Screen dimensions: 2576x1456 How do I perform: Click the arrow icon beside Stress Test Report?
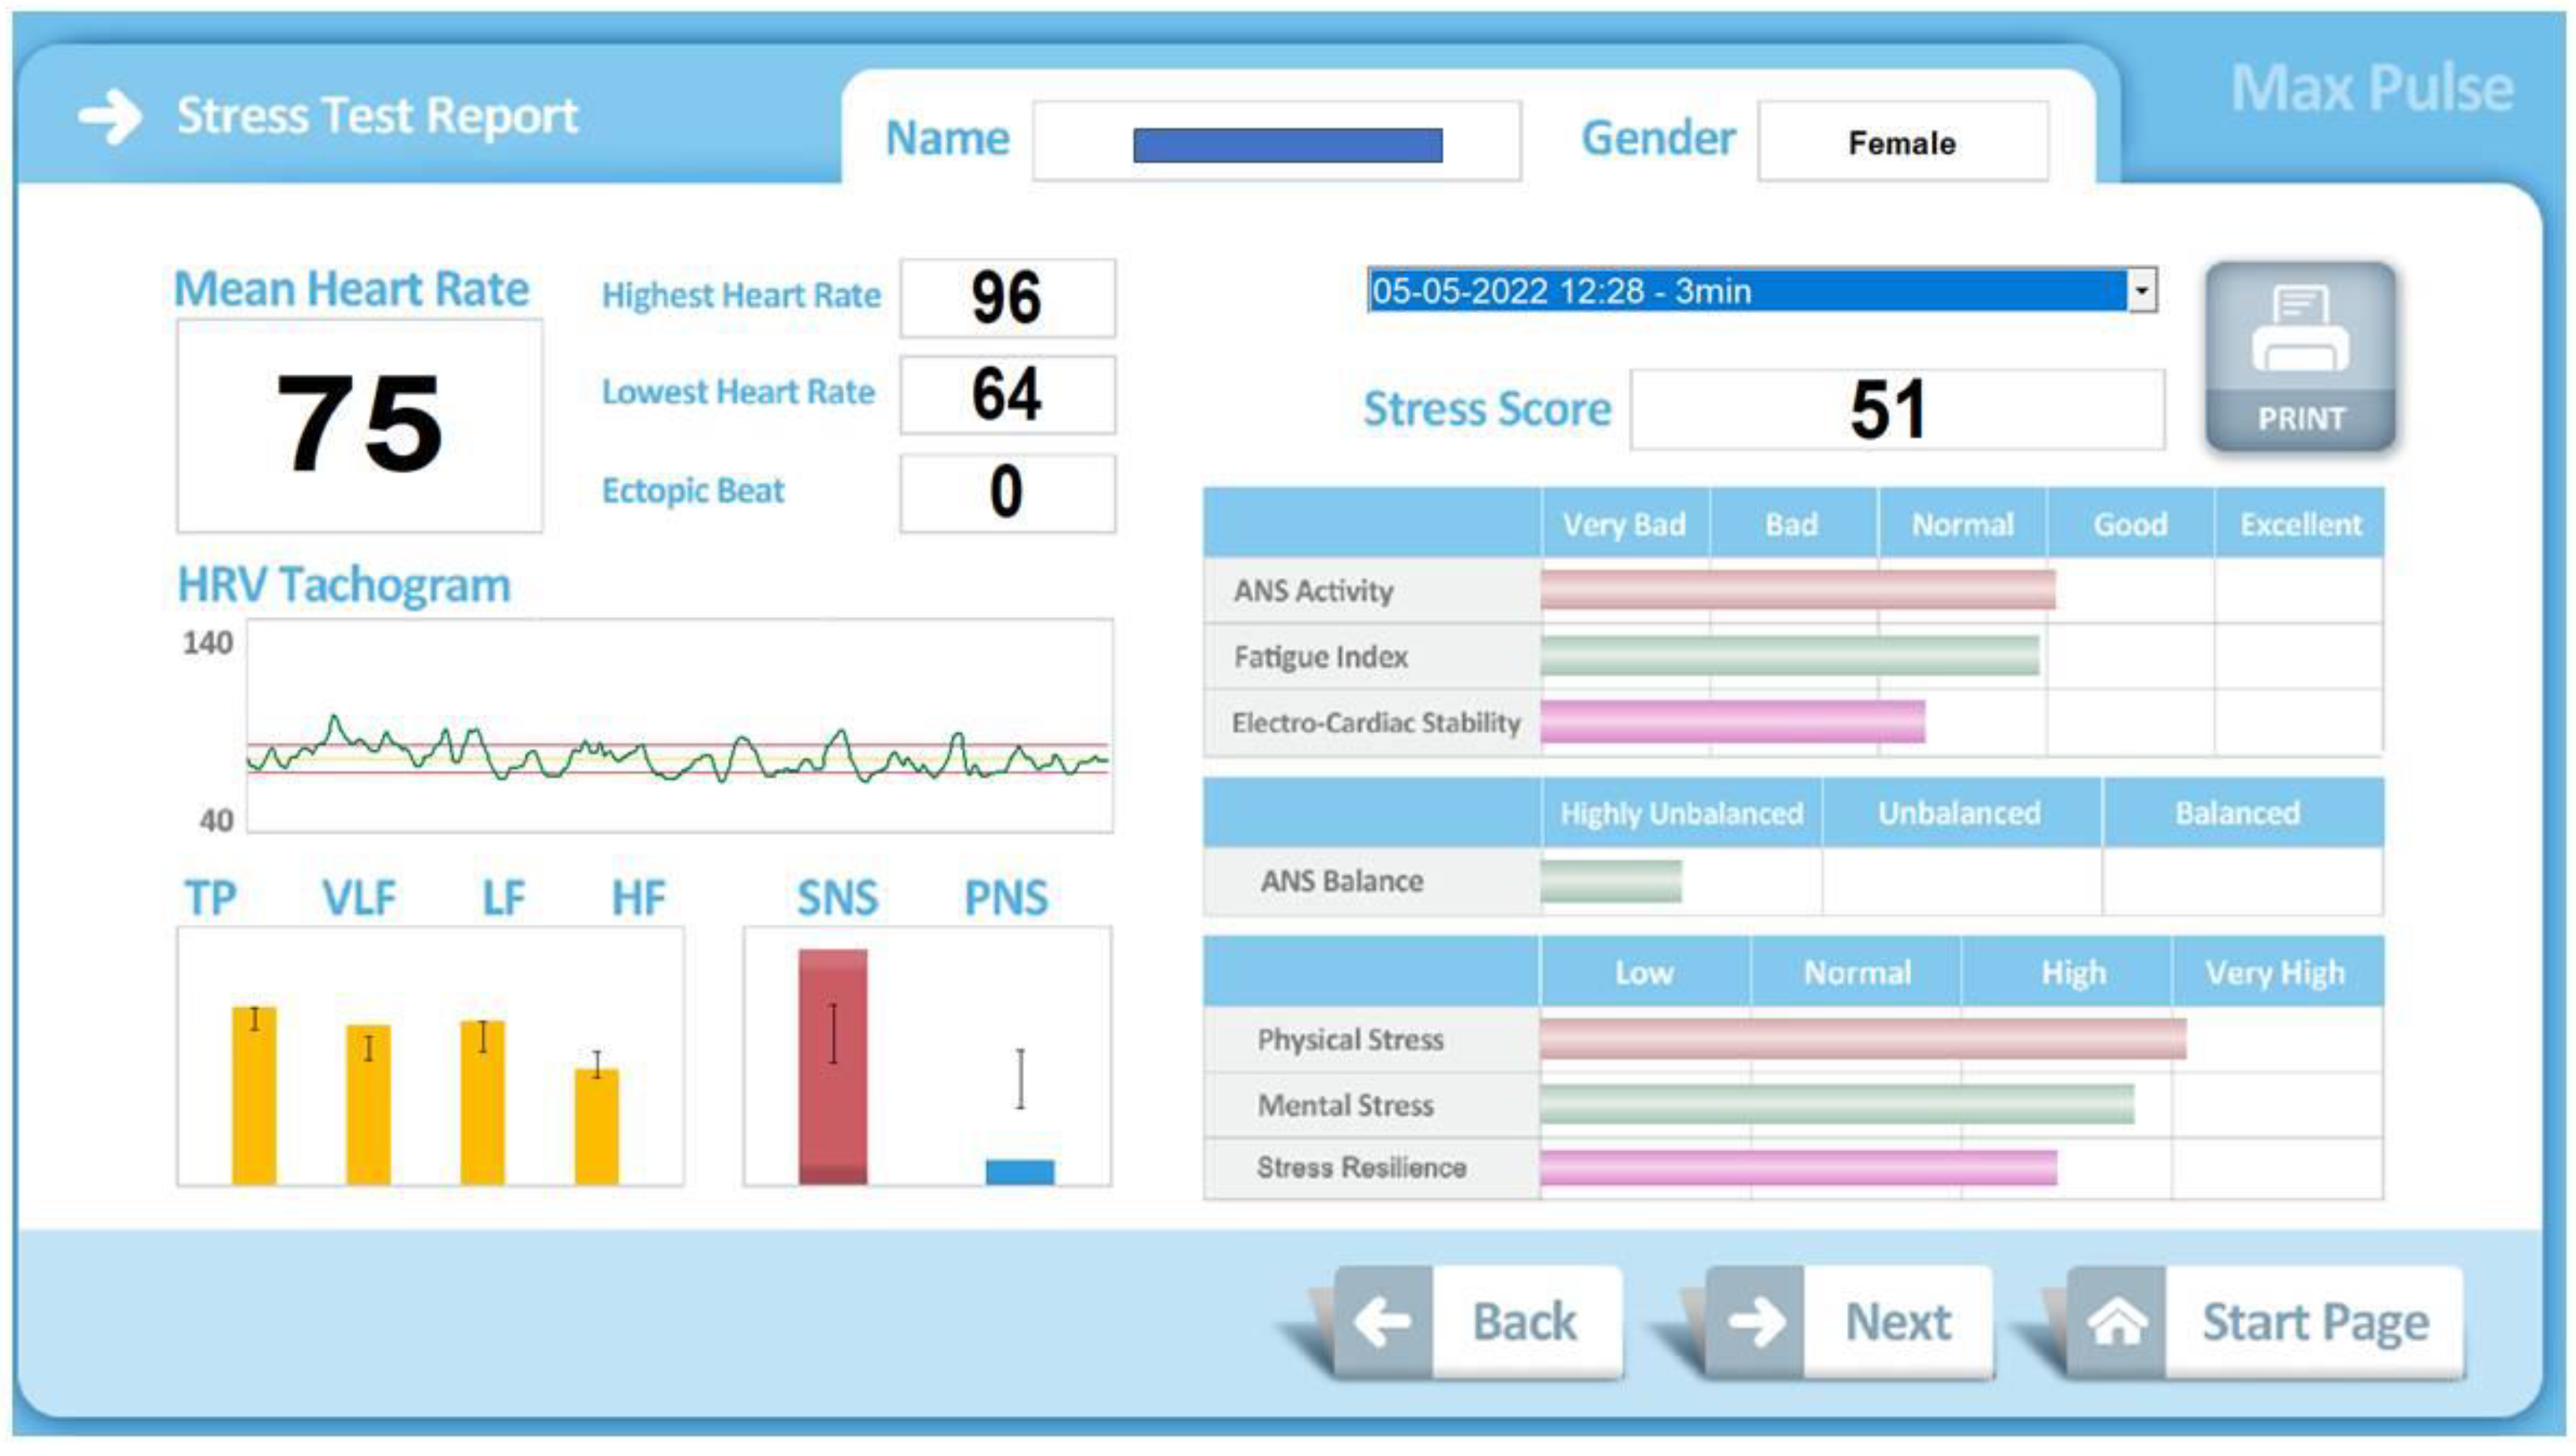110,116
